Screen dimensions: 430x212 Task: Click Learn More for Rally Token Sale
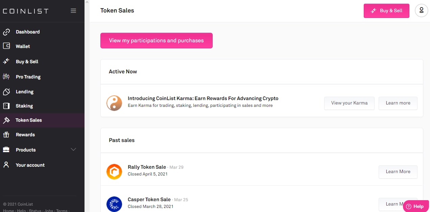tap(398, 172)
